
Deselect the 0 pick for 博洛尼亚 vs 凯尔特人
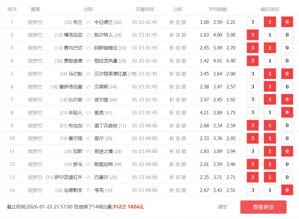tap(286, 35)
